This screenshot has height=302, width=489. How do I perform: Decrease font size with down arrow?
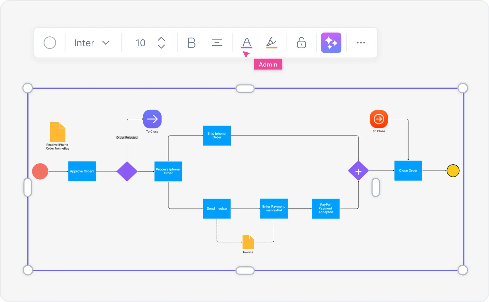coord(161,47)
